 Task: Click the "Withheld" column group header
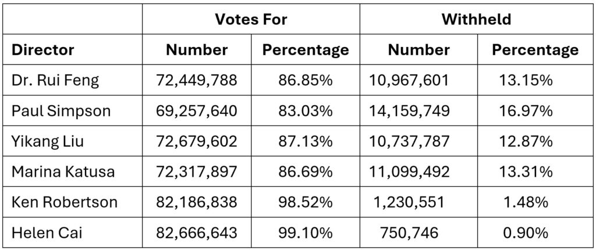(476, 19)
